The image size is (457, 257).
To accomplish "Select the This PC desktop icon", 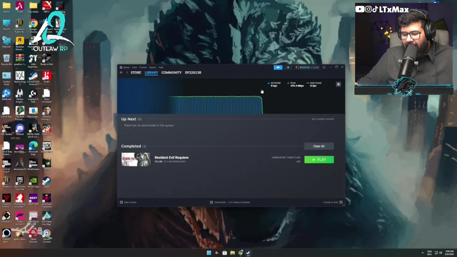I will coord(6,25).
